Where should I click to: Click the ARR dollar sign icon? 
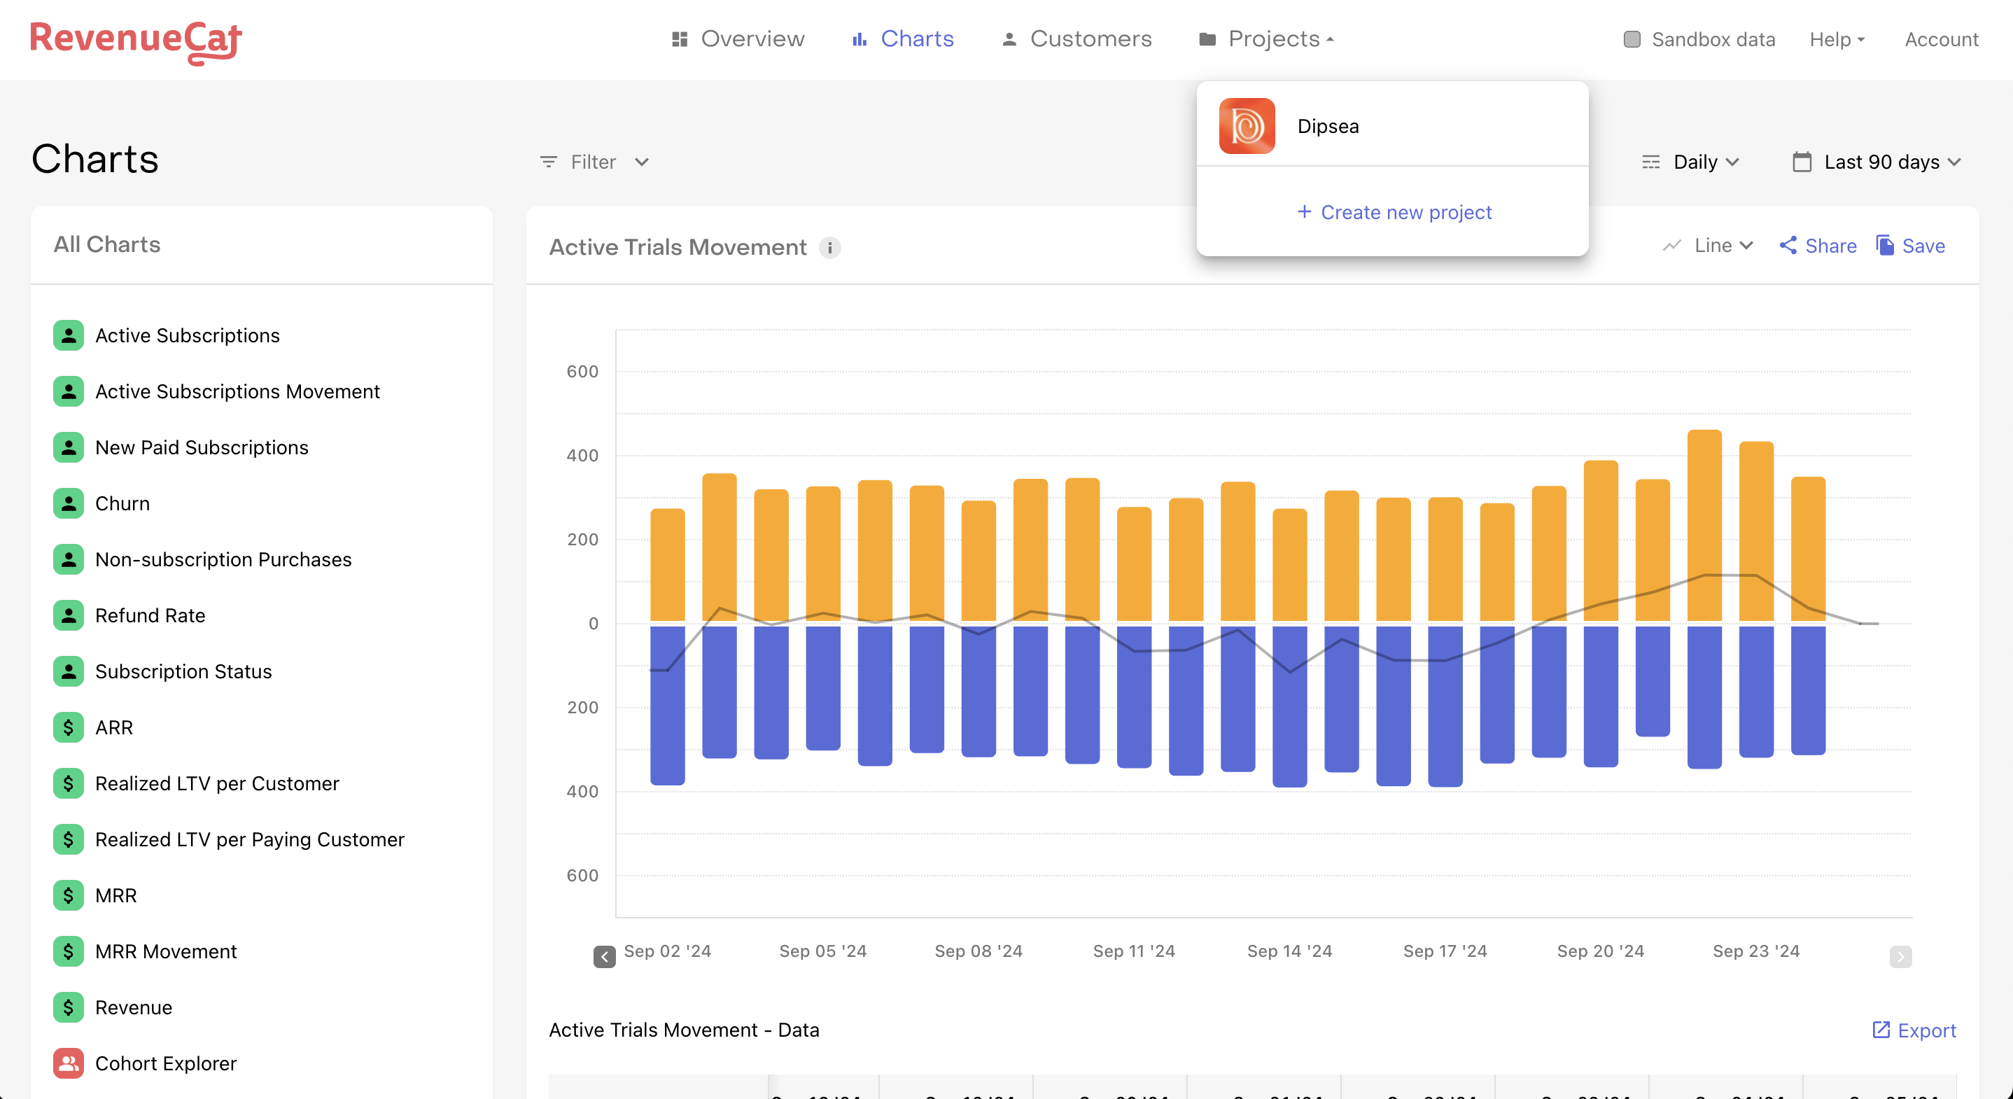tap(66, 727)
